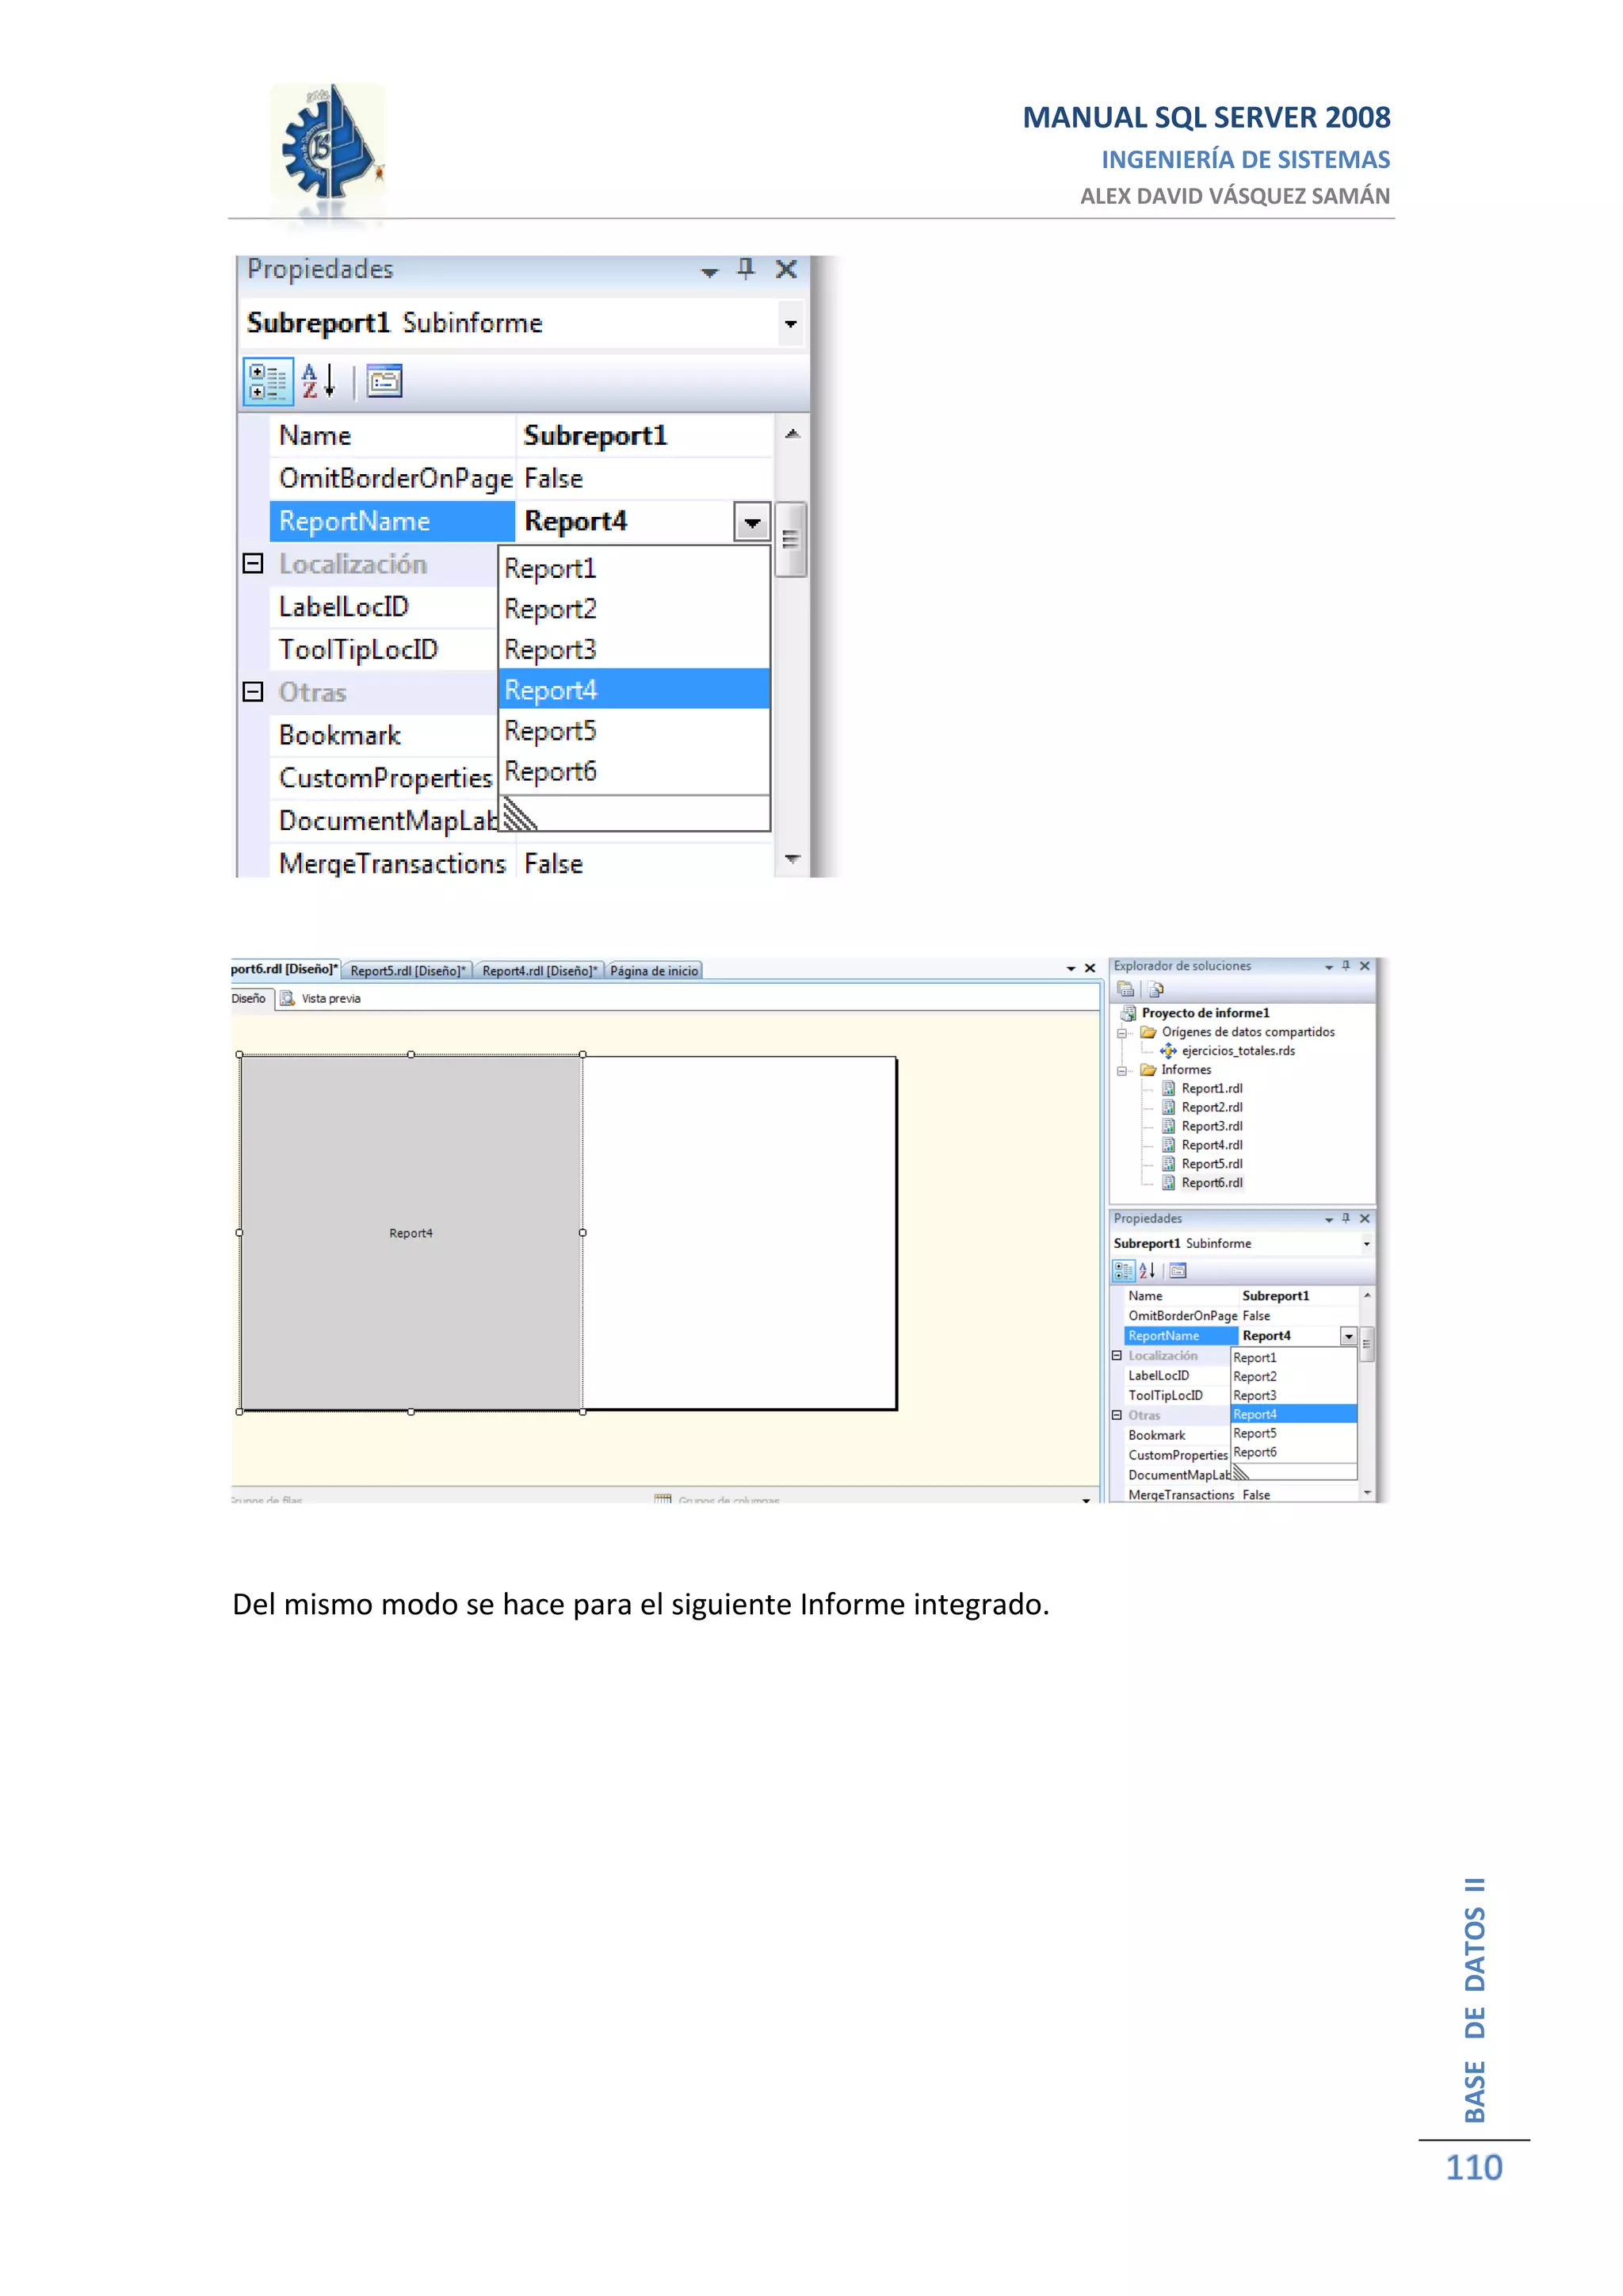Select Report1.rdl in solution explorer
Screen dimensions: 1623x2296
[x=1211, y=1089]
